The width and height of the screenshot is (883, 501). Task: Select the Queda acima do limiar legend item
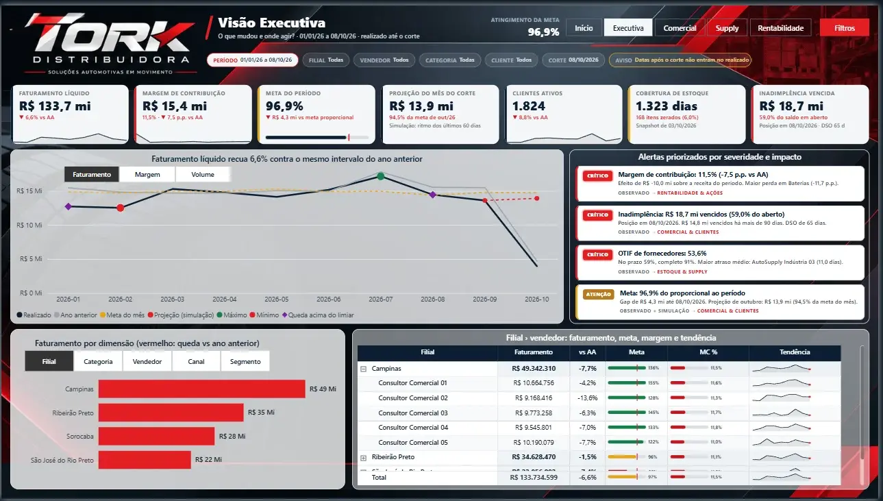[316, 315]
